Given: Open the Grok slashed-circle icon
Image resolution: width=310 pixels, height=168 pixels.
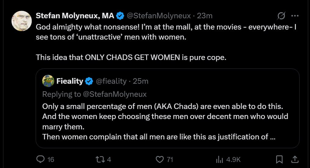Looking at the screenshot, I should coord(281,16).
